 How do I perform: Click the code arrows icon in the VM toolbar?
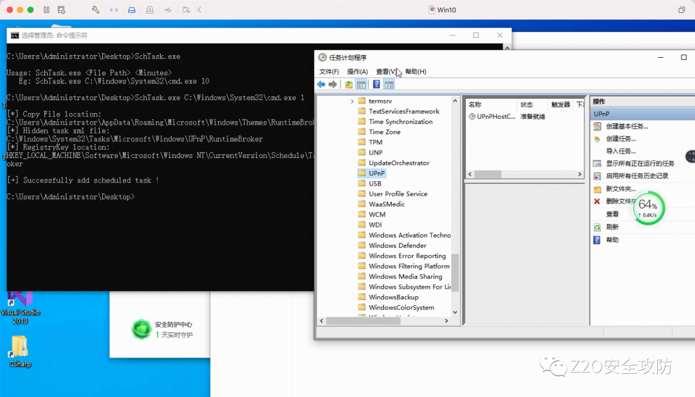point(114,10)
